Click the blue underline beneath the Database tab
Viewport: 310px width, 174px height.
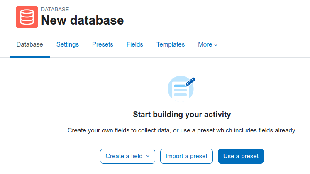click(x=30, y=57)
